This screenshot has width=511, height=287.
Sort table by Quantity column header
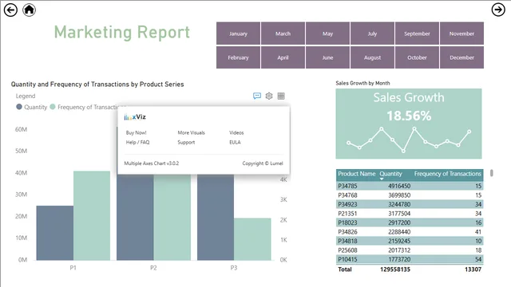[x=390, y=174]
